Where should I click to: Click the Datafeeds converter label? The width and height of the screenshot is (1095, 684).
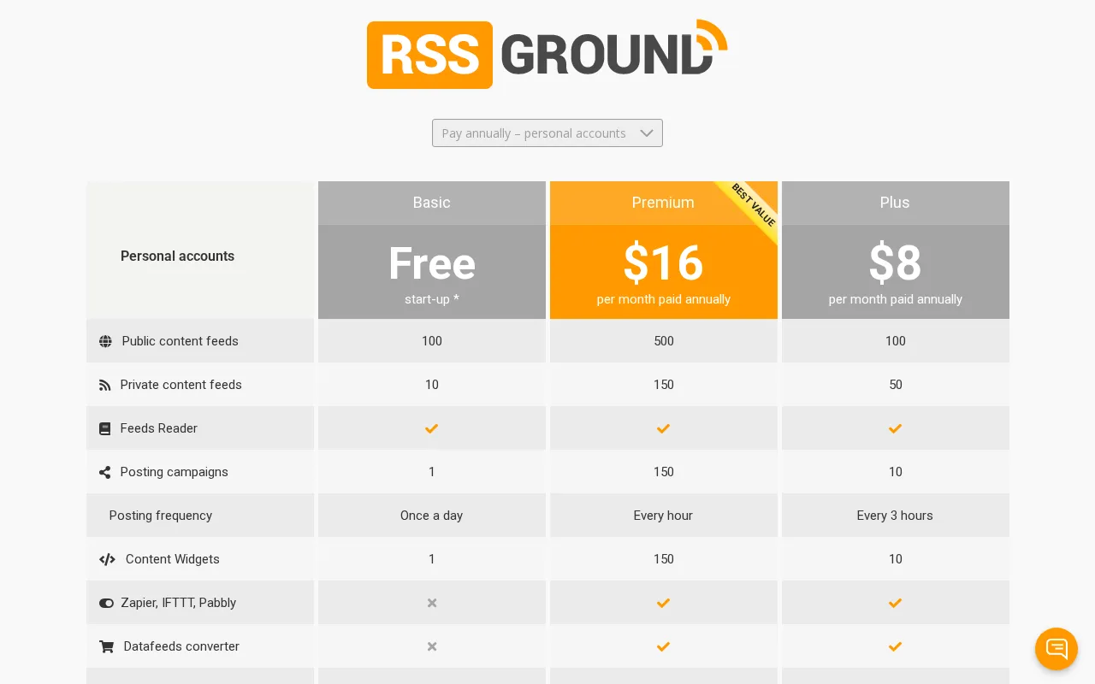[181, 646]
